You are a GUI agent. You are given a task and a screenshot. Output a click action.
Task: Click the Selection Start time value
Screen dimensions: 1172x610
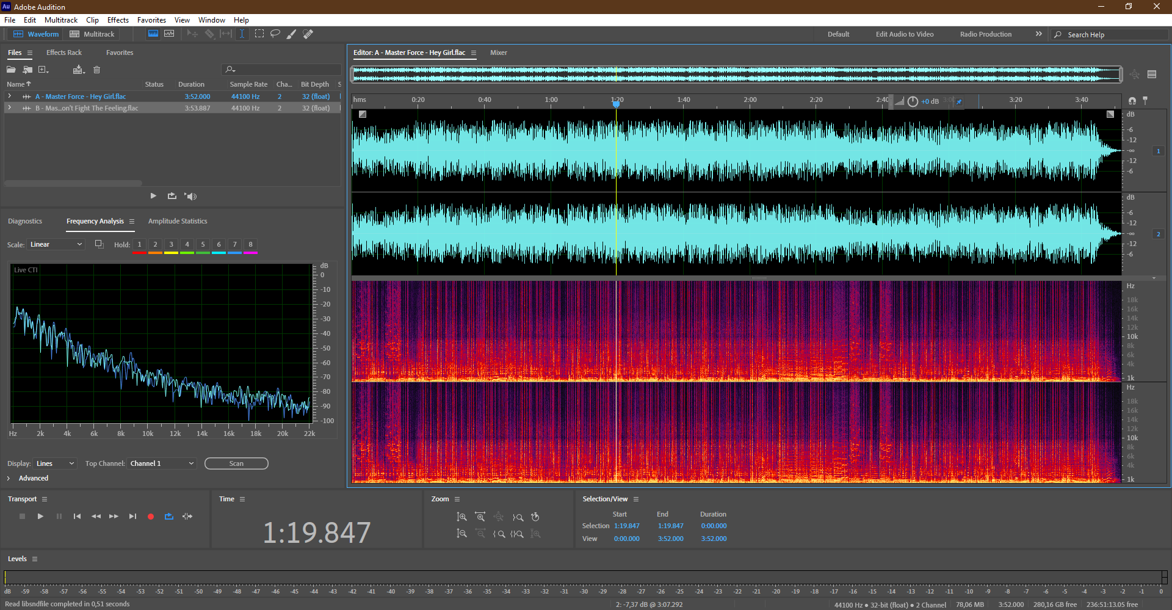(626, 526)
